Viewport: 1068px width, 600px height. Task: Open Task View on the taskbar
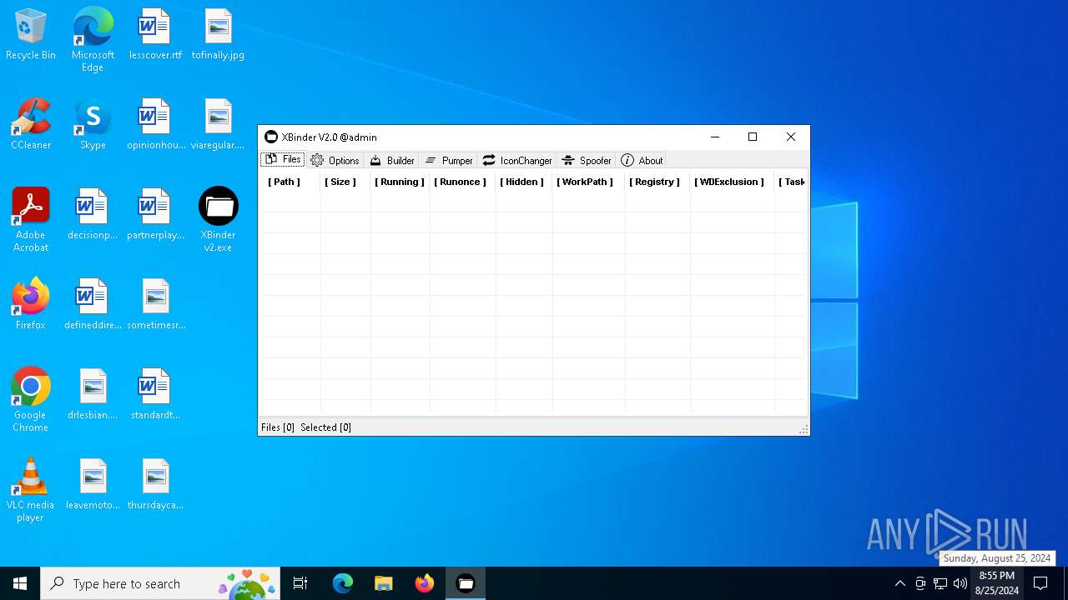(x=300, y=583)
